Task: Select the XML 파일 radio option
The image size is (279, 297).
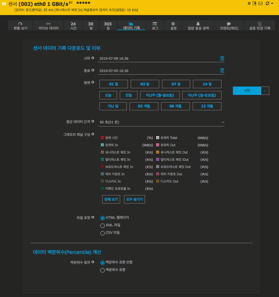Action: pyautogui.click(x=102, y=226)
